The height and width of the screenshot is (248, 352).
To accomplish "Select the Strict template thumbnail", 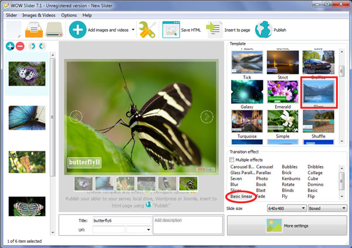I will pos(283,62).
